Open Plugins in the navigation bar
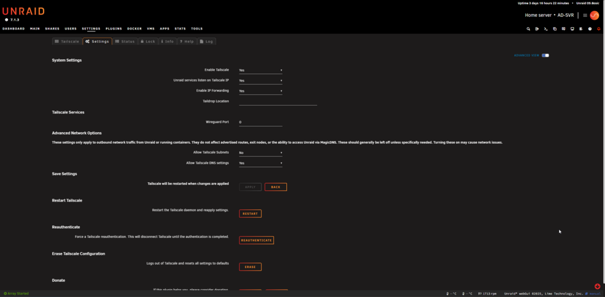This screenshot has width=605, height=297. (114, 29)
